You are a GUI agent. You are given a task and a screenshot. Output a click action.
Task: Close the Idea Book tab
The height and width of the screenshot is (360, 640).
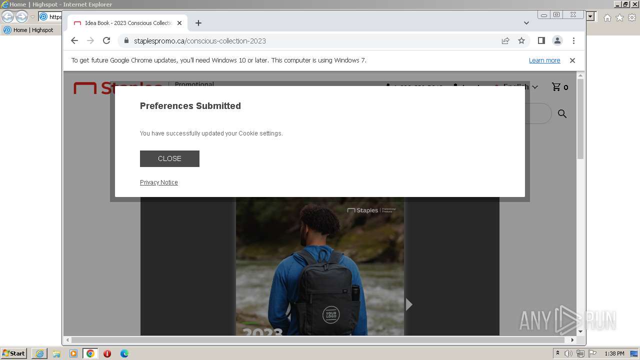[x=179, y=23]
